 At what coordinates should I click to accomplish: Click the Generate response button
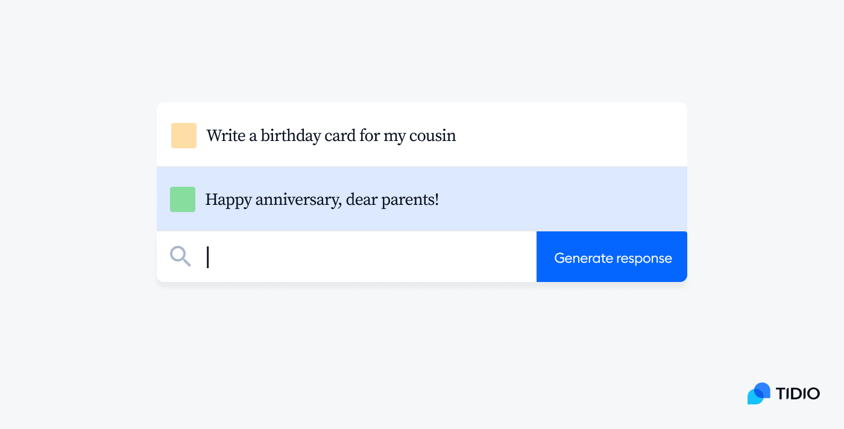pos(612,257)
